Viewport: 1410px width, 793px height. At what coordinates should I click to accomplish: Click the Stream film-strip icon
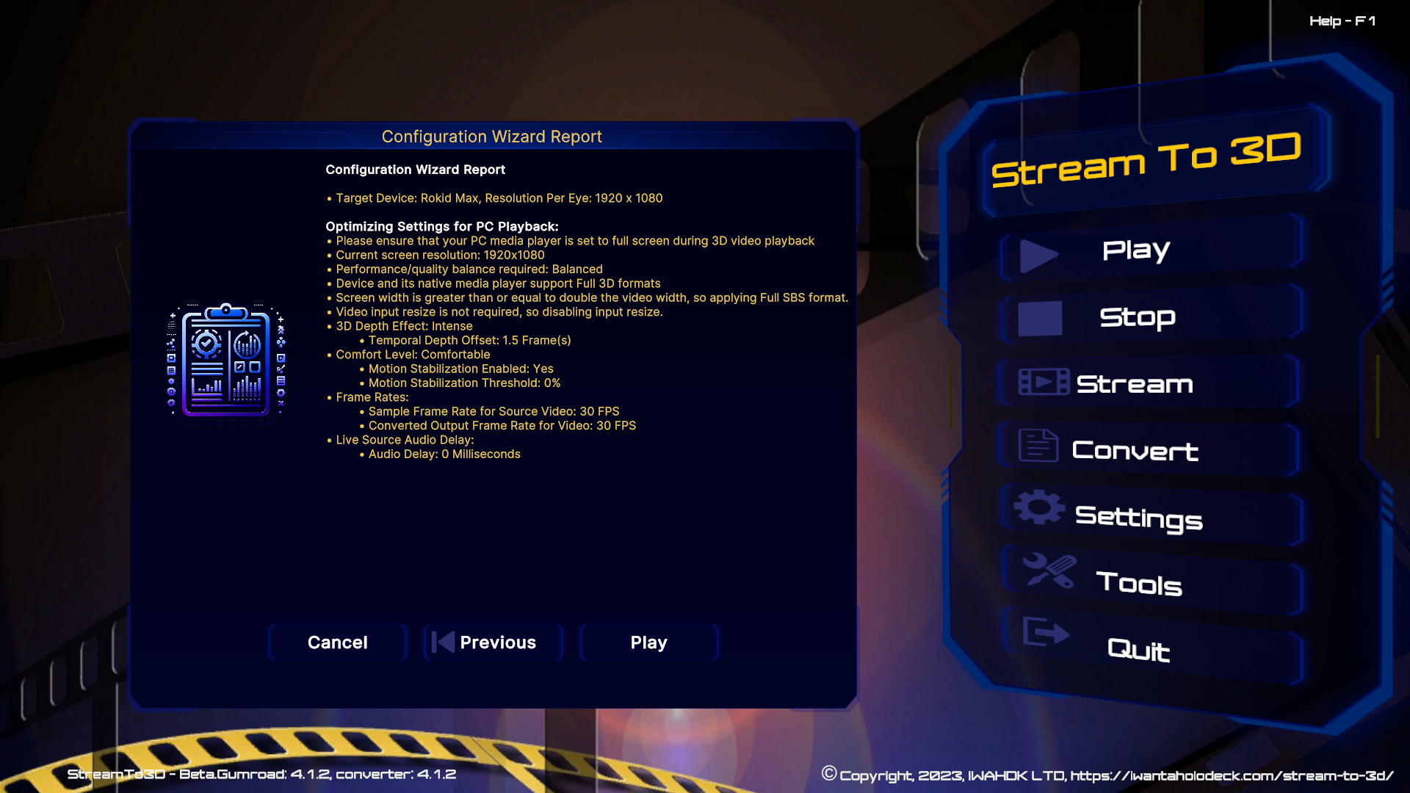[x=1044, y=382]
